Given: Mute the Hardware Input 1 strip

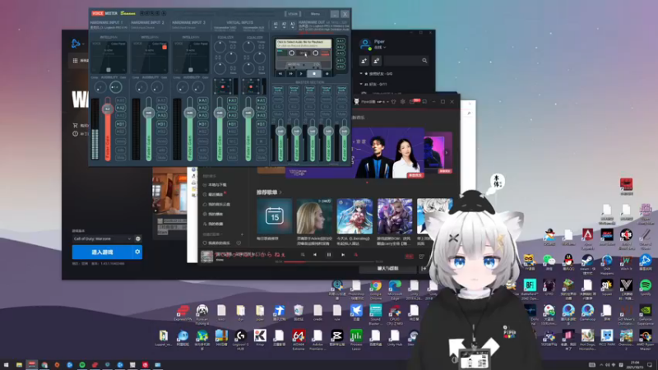Looking at the screenshot, I should (121, 158).
